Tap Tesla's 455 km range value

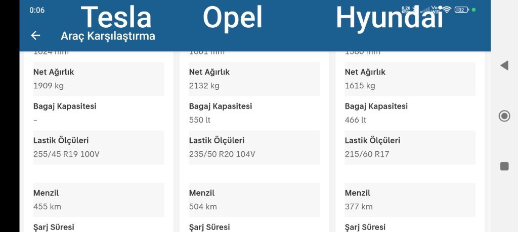47,206
